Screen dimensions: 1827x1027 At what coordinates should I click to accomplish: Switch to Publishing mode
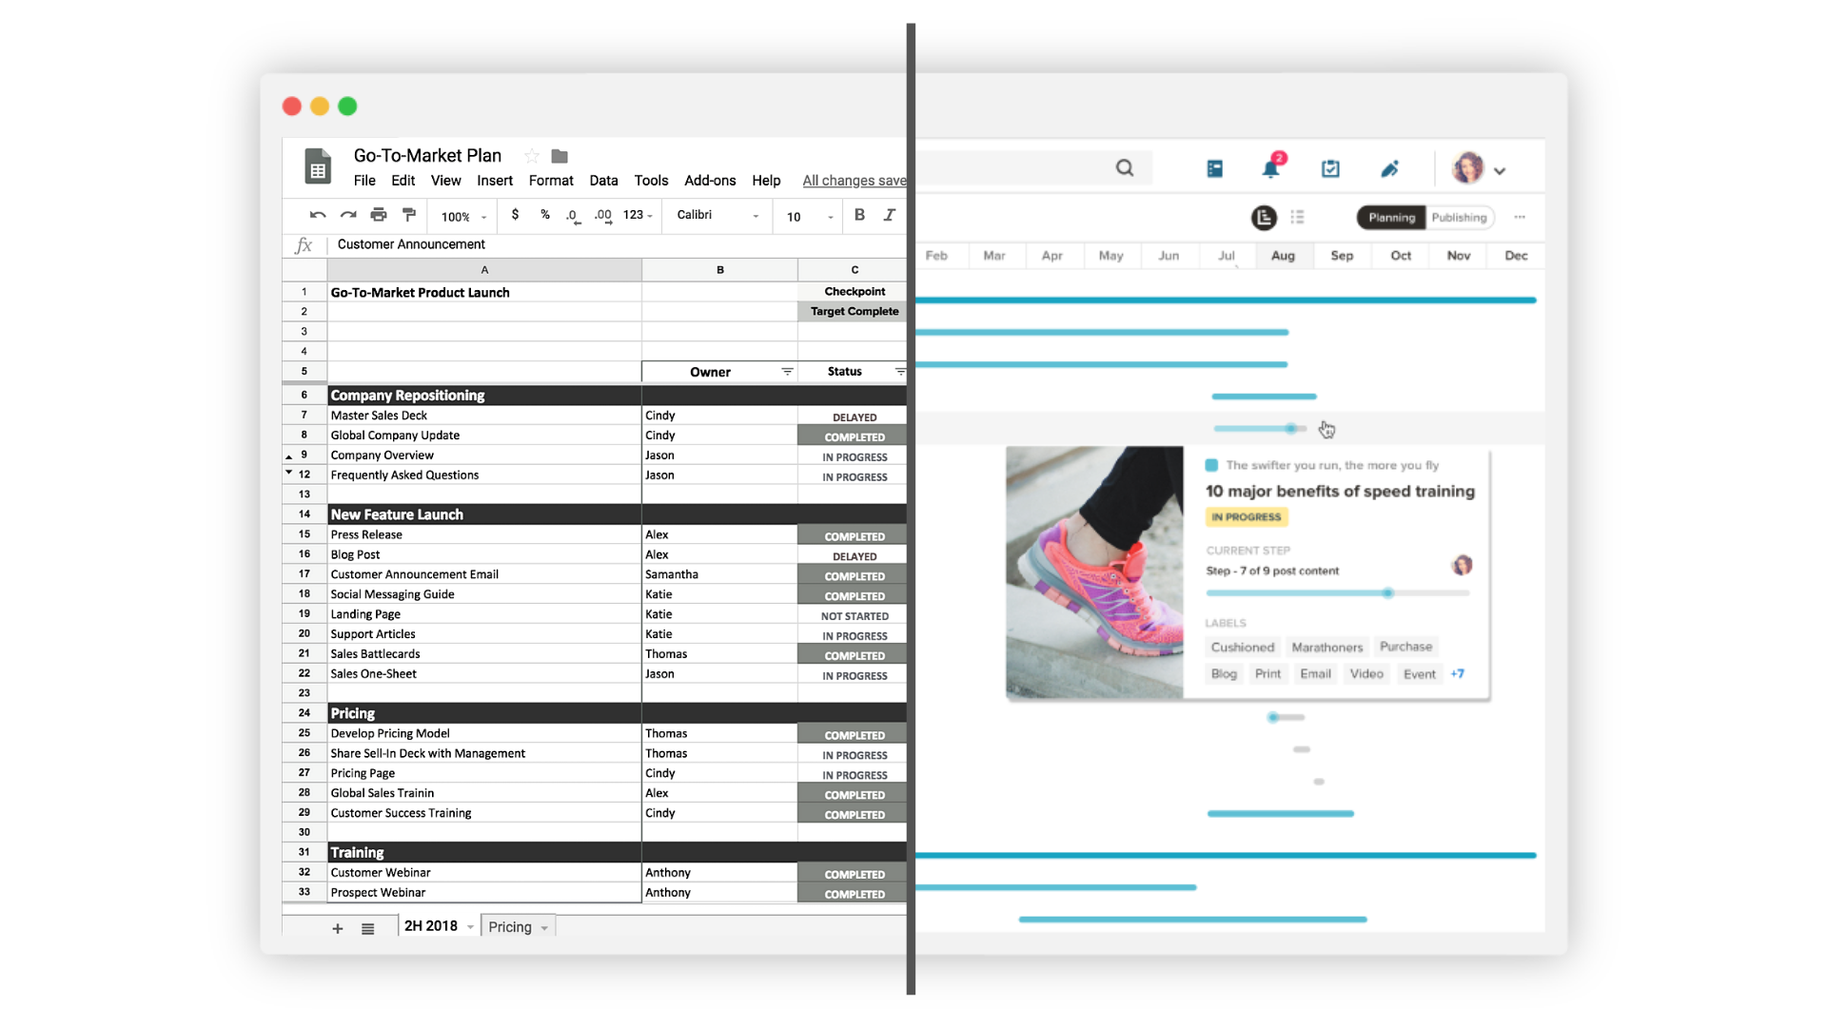tap(1459, 218)
